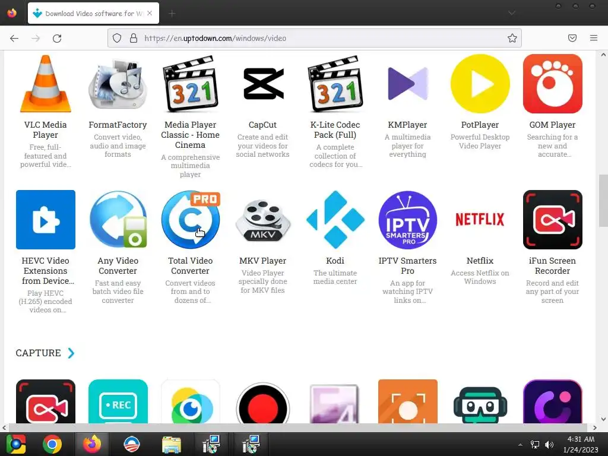608x456 pixels.
Task: Go back to previous page
Action: coord(14,38)
